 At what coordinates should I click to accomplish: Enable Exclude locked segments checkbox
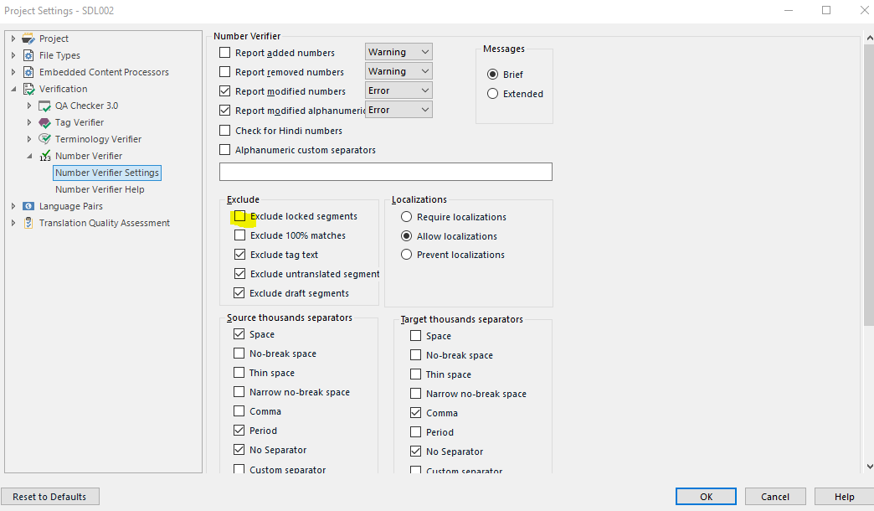coord(239,216)
